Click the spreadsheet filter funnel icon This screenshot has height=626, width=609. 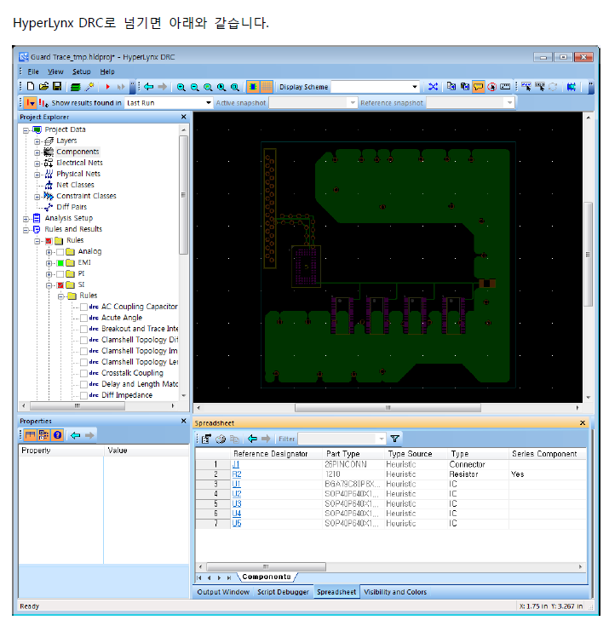coord(394,439)
